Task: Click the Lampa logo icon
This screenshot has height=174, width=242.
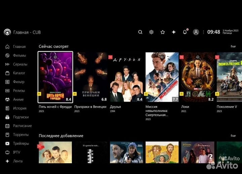Action: pos(7,32)
